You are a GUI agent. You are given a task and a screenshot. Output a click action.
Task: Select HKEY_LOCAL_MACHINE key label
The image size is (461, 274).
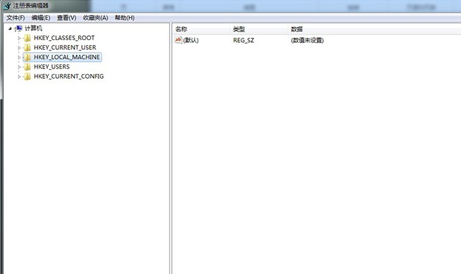point(67,57)
